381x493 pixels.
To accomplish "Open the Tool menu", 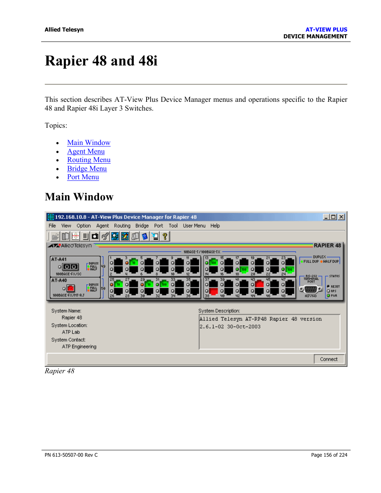I will pyautogui.click(x=173, y=226).
